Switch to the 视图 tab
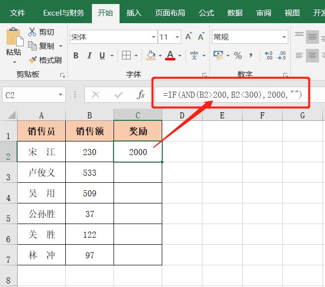Viewport: 325px width, 287px height. point(292,13)
